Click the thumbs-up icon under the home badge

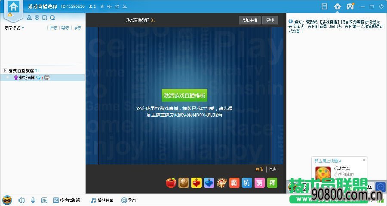(10, 15)
